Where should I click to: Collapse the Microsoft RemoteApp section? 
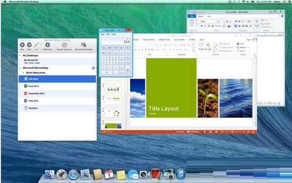pos(20,68)
